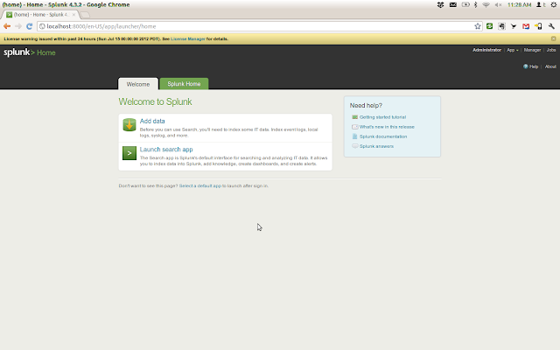The width and height of the screenshot is (560, 350).
Task: Open the Launch search app link
Action: 166,150
